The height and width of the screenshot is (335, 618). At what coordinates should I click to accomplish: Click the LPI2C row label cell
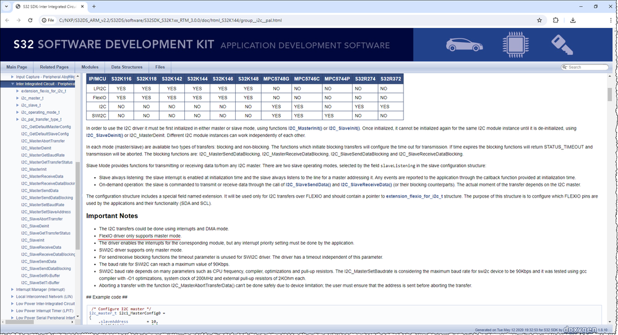point(97,89)
